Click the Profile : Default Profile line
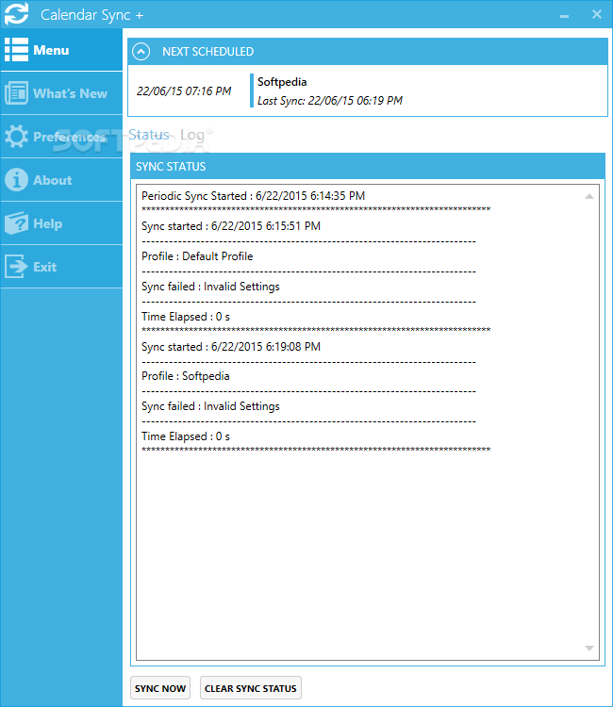 coord(197,256)
